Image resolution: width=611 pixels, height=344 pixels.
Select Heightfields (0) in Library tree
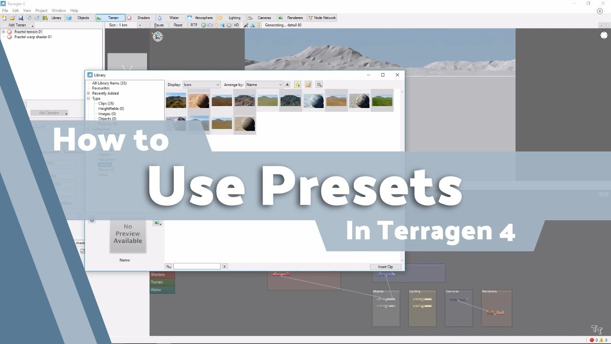[x=111, y=108]
